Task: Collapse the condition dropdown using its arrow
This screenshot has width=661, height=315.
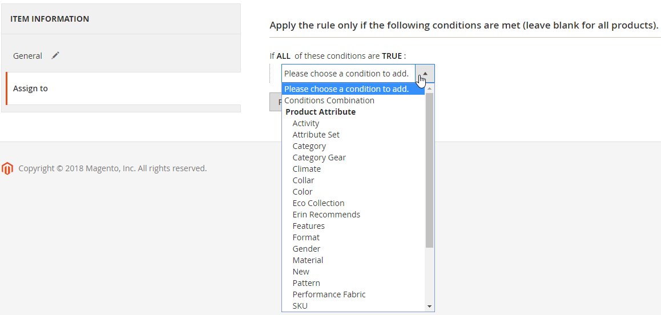Action: pos(425,74)
